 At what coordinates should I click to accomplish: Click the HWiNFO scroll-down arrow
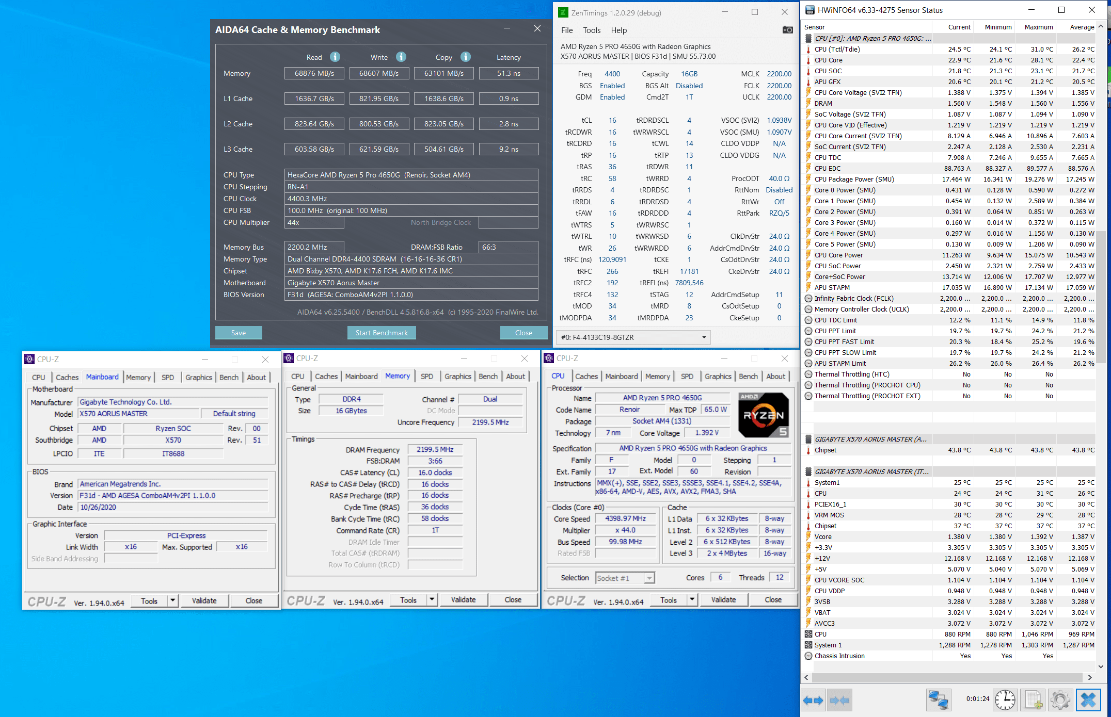tap(1101, 666)
